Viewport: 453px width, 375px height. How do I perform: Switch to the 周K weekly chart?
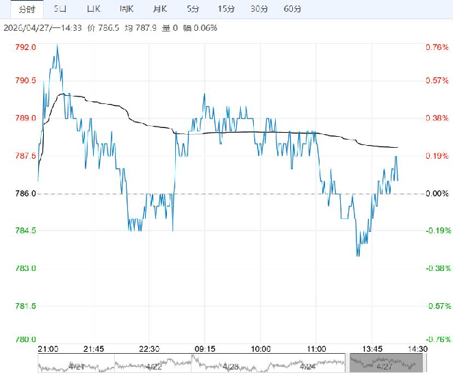tap(127, 10)
